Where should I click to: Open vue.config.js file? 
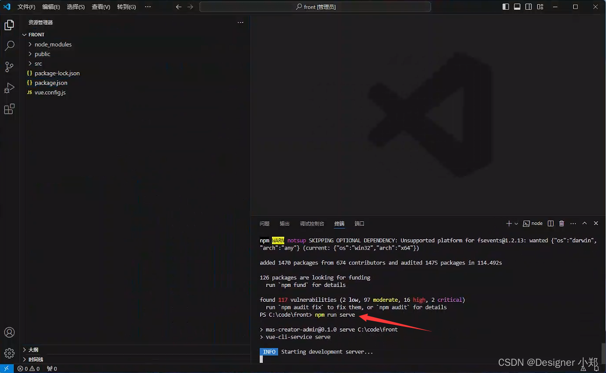(135, 93)
